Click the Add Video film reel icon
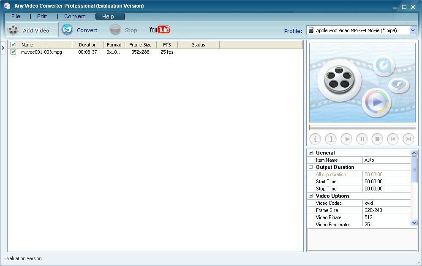The width and height of the screenshot is (422, 266). point(13,30)
